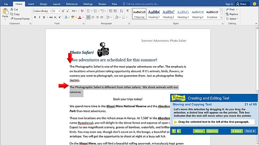The image size is (259, 145).
Task: Shrink the font size
Action: click(x=68, y=11)
